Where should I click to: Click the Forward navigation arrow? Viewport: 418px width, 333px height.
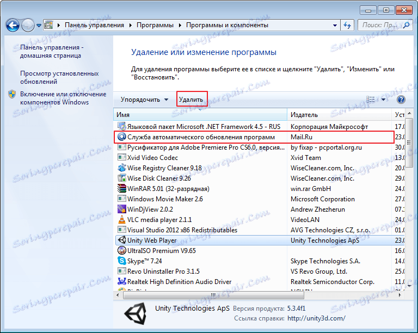28,26
